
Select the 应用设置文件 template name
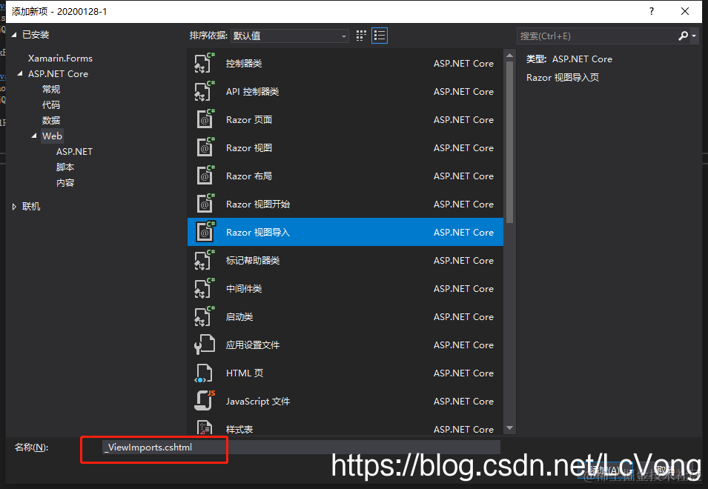(x=253, y=345)
